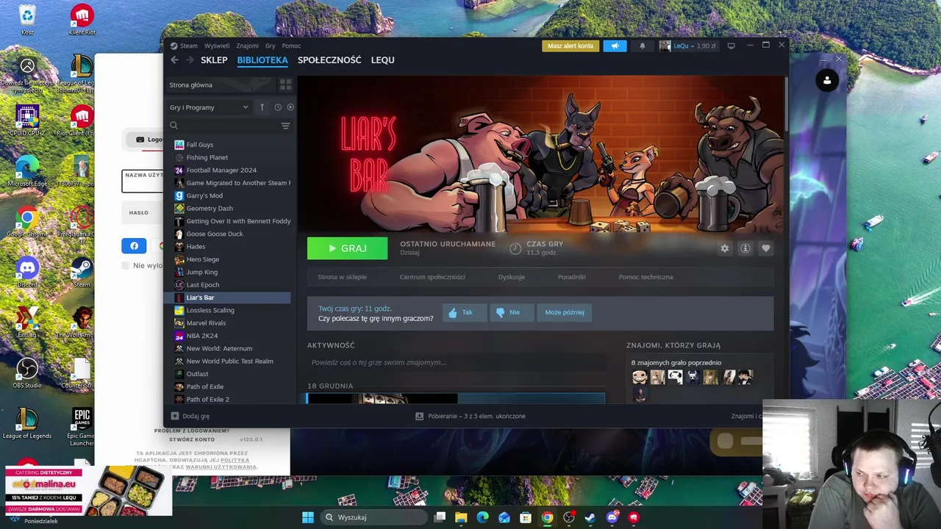The height and width of the screenshot is (529, 941).
Task: Click the Discord icon on the taskbar
Action: 612,517
